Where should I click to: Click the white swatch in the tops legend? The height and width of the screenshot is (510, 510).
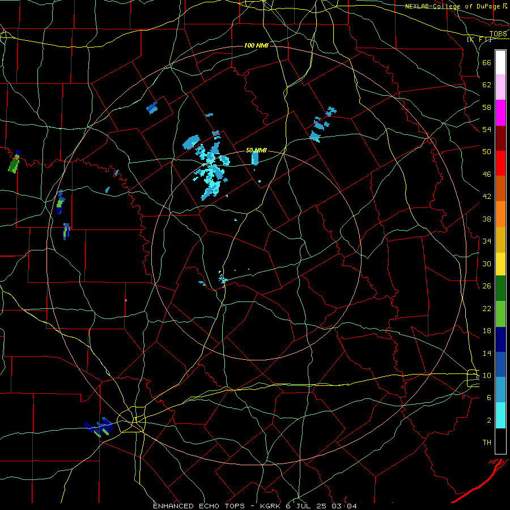[500, 62]
